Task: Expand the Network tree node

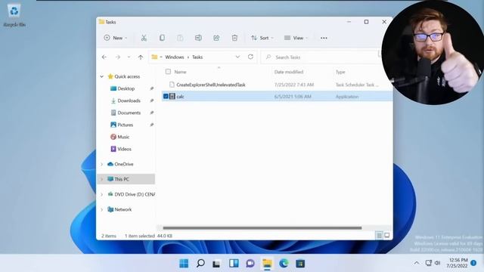Action: pos(101,209)
